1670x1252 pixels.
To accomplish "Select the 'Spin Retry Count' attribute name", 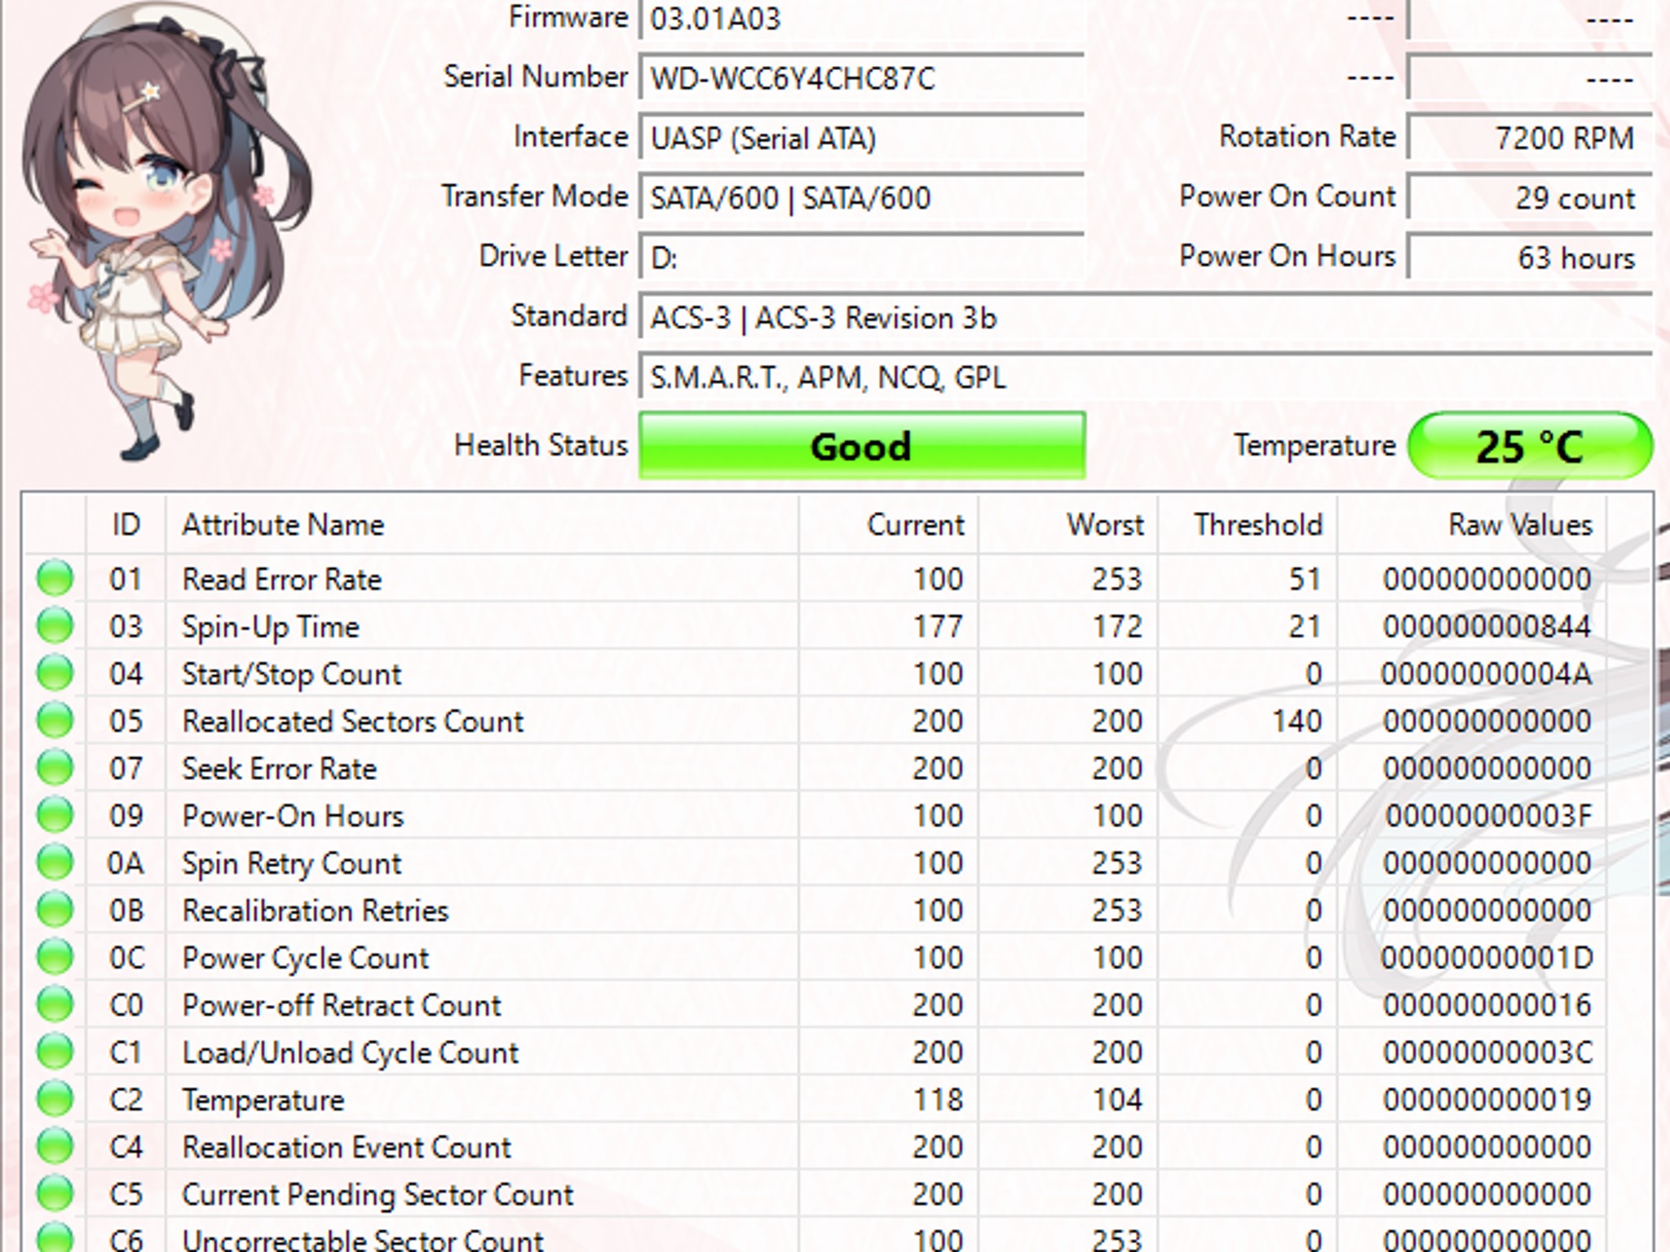I will tap(292, 863).
